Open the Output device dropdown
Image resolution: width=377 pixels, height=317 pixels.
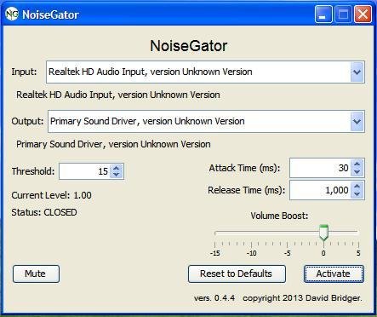206,122
